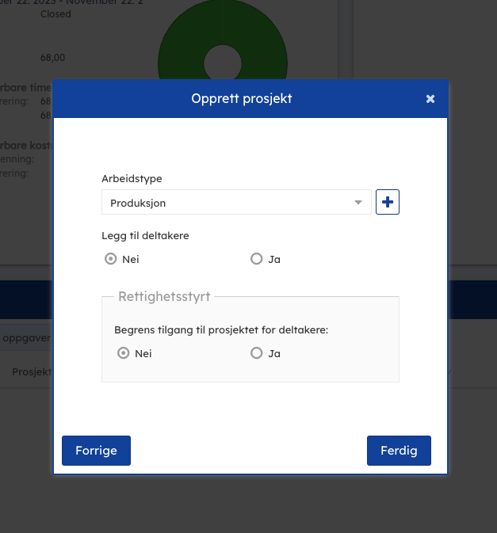Click the Prosjekt column header

[x=32, y=371]
